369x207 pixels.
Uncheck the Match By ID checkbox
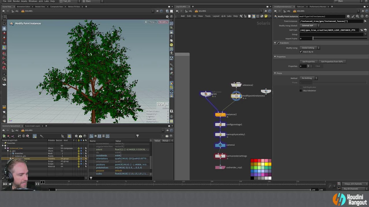[301, 52]
